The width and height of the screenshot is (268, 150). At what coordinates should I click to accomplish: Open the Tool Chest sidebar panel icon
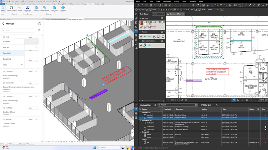pyautogui.click(x=136, y=31)
